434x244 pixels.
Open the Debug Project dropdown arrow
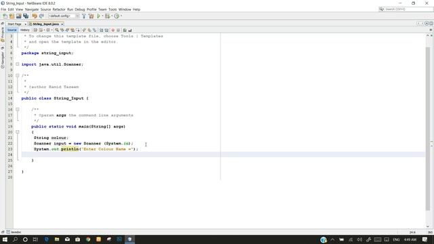[112, 16]
